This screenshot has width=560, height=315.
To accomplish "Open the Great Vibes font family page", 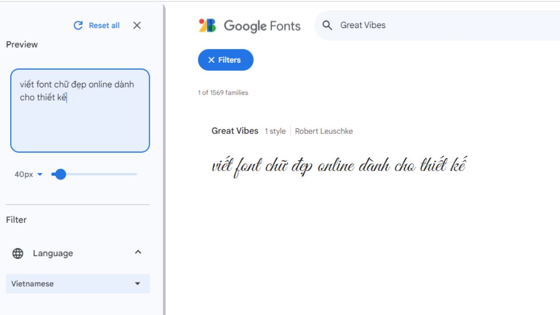I will 235,131.
